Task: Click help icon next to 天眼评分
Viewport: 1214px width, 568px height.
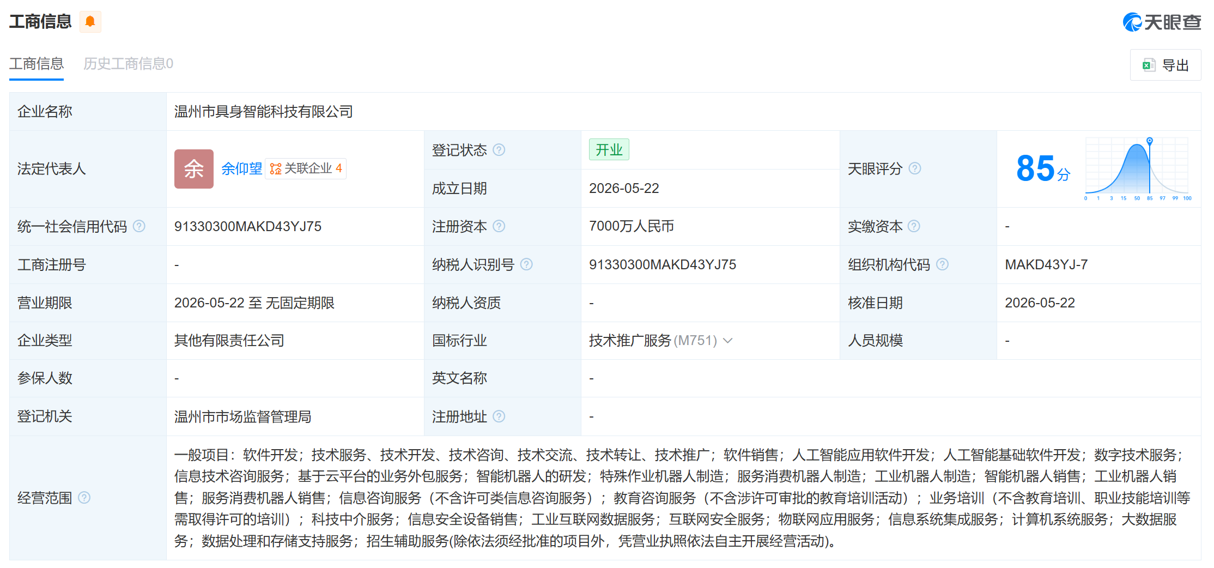Action: pos(915,168)
